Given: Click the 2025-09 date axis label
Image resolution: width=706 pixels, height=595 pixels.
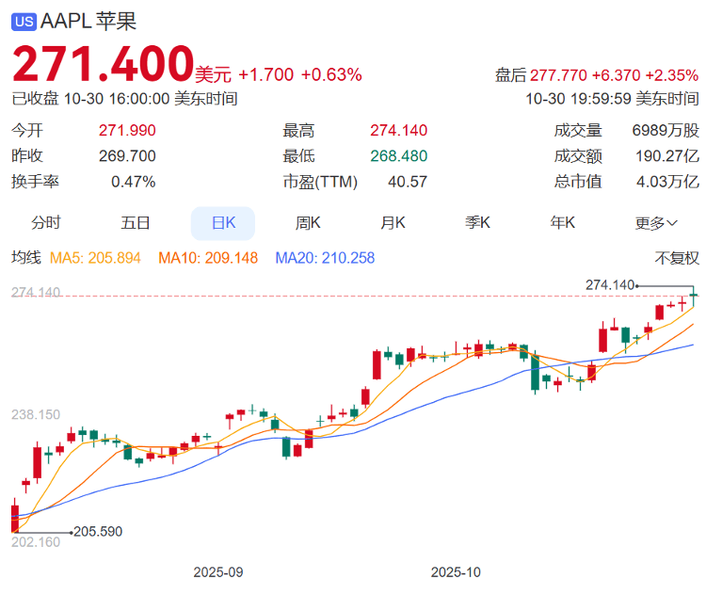Looking at the screenshot, I should point(218,571).
